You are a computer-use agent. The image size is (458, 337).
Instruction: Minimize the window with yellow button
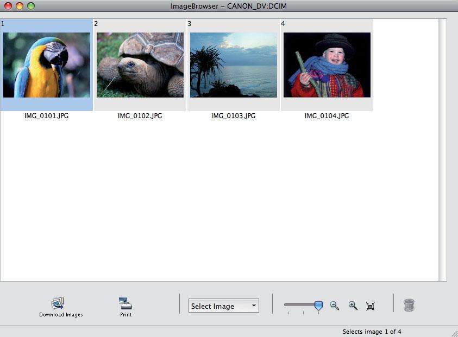point(20,6)
